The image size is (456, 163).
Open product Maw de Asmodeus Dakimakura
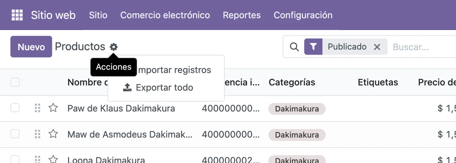click(130, 134)
